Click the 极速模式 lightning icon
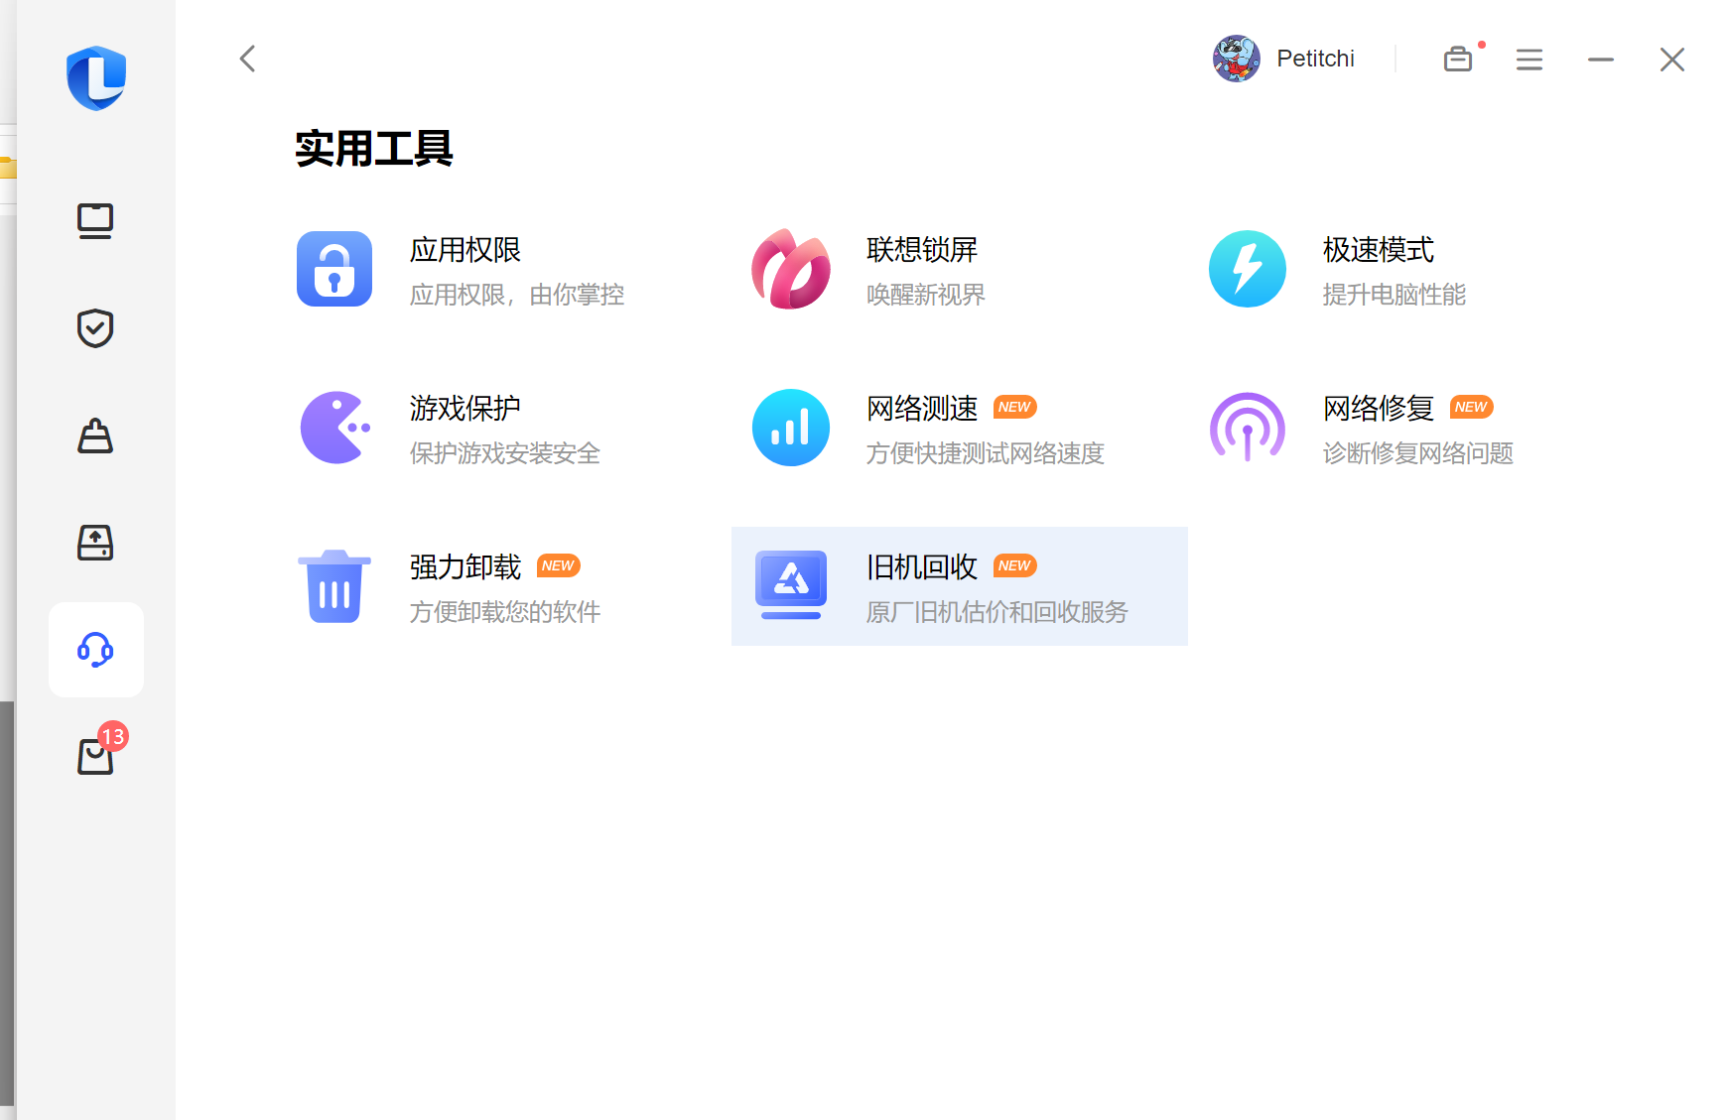 [1248, 269]
